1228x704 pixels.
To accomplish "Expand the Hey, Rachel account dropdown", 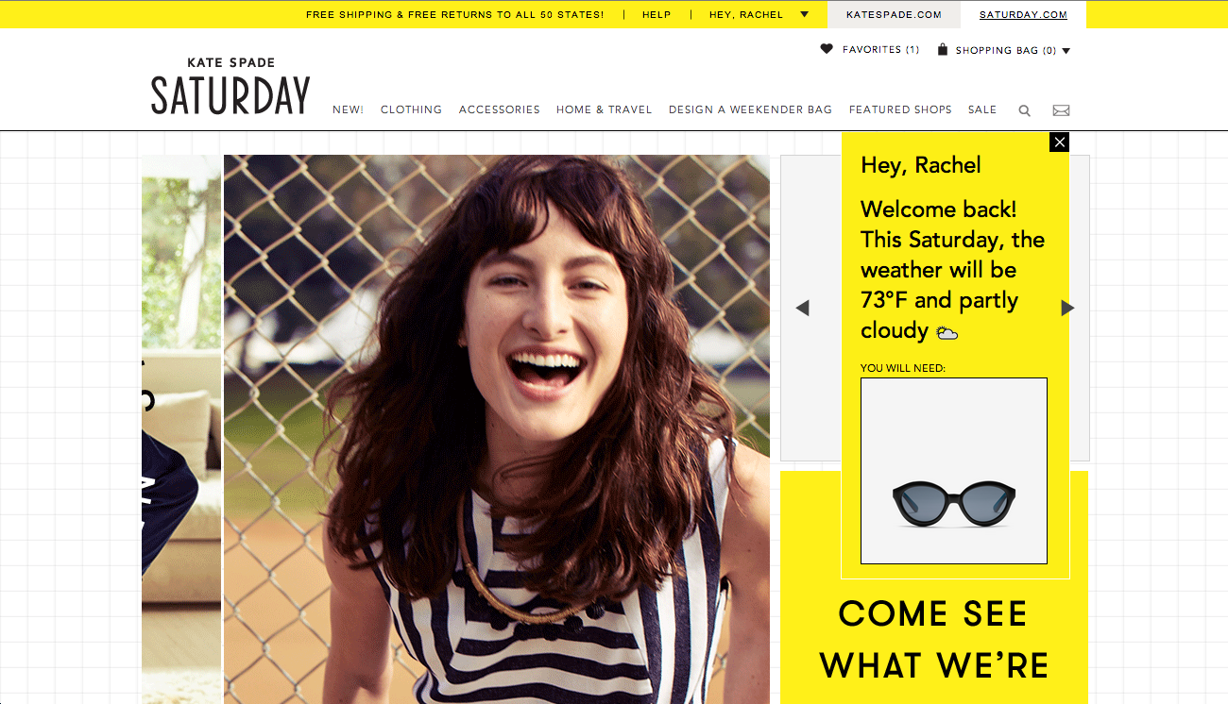I will (x=805, y=14).
